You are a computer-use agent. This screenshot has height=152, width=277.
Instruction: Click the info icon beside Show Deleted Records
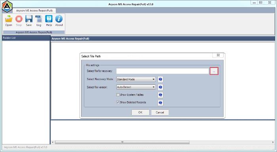coord(160,103)
